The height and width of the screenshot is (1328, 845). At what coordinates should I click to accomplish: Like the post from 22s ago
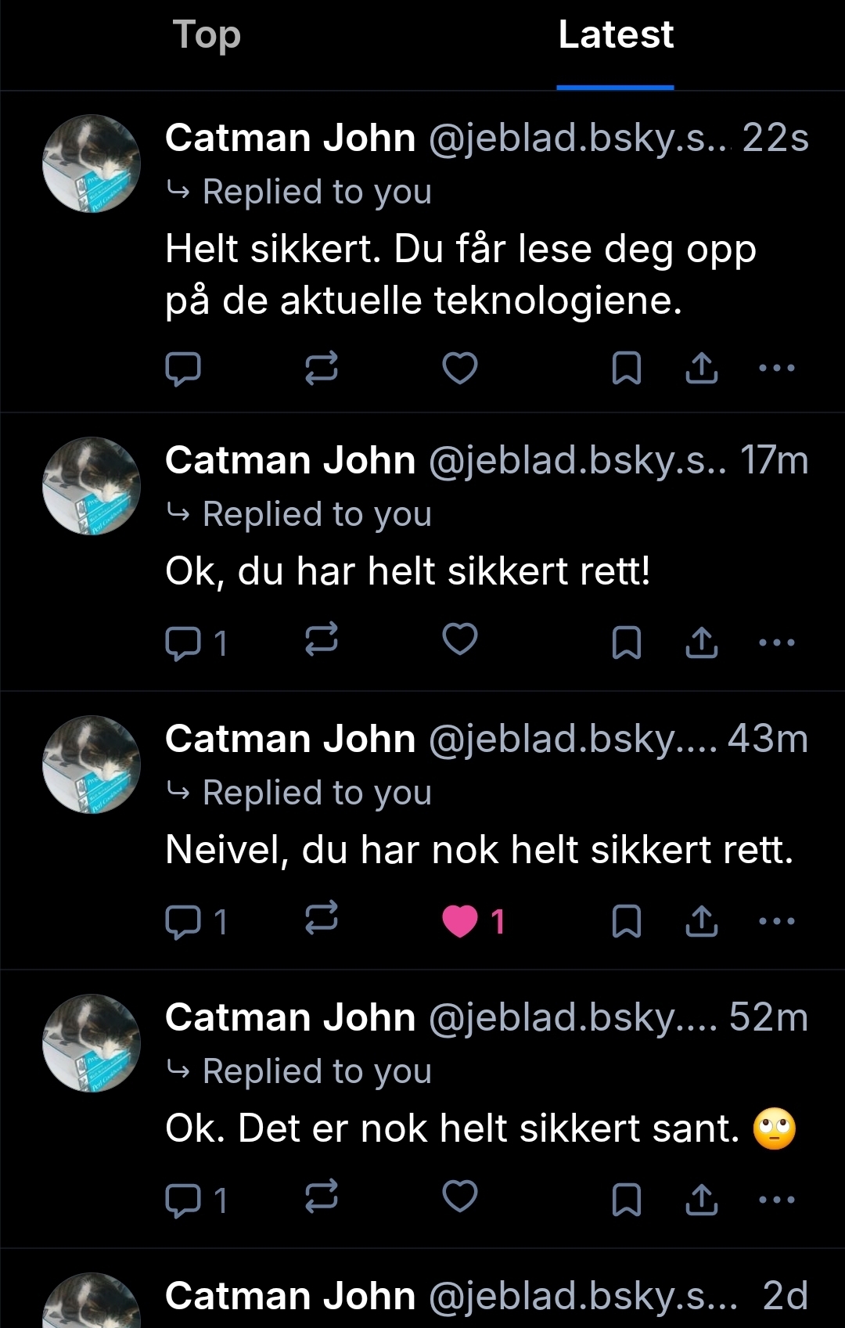click(460, 368)
